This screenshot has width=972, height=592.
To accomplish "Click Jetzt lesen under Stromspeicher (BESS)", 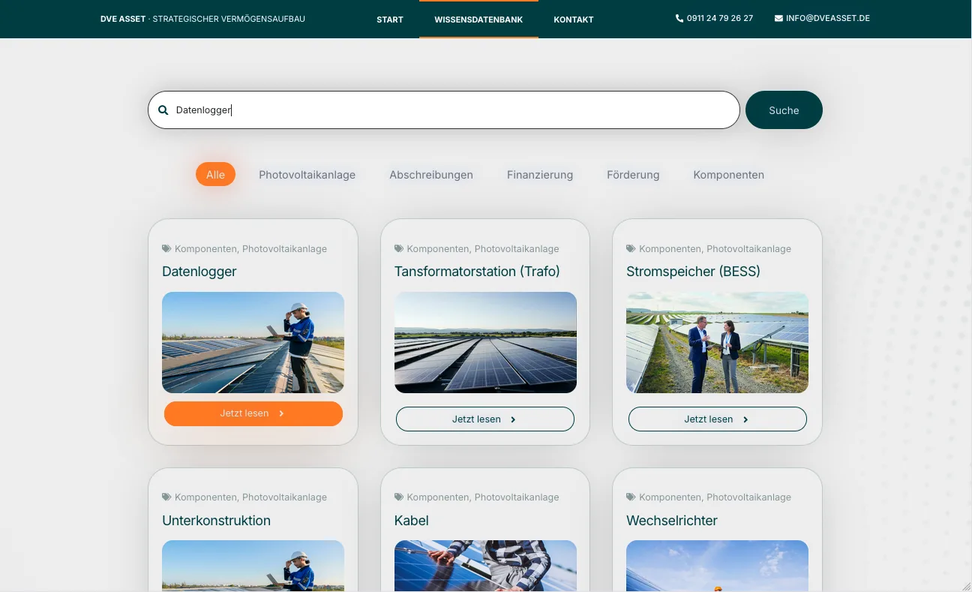I will [x=718, y=419].
